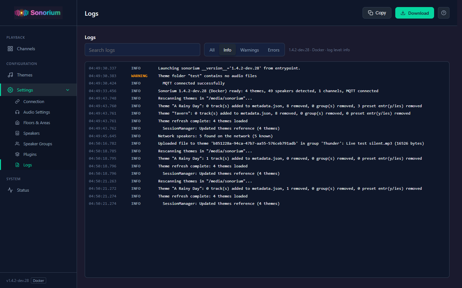Viewport: 462px width, 288px height.
Task: Copy the logs to clipboard
Action: (x=377, y=13)
